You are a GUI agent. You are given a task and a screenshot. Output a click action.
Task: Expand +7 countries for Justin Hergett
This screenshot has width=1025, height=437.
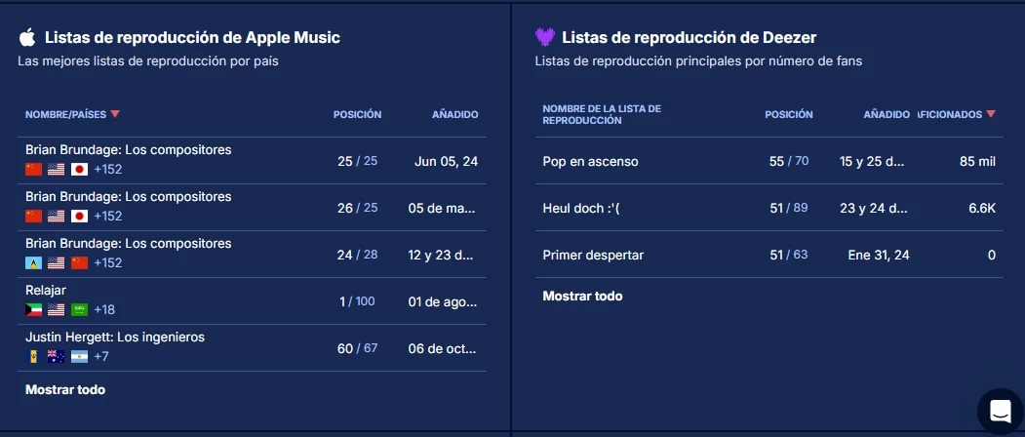click(101, 356)
